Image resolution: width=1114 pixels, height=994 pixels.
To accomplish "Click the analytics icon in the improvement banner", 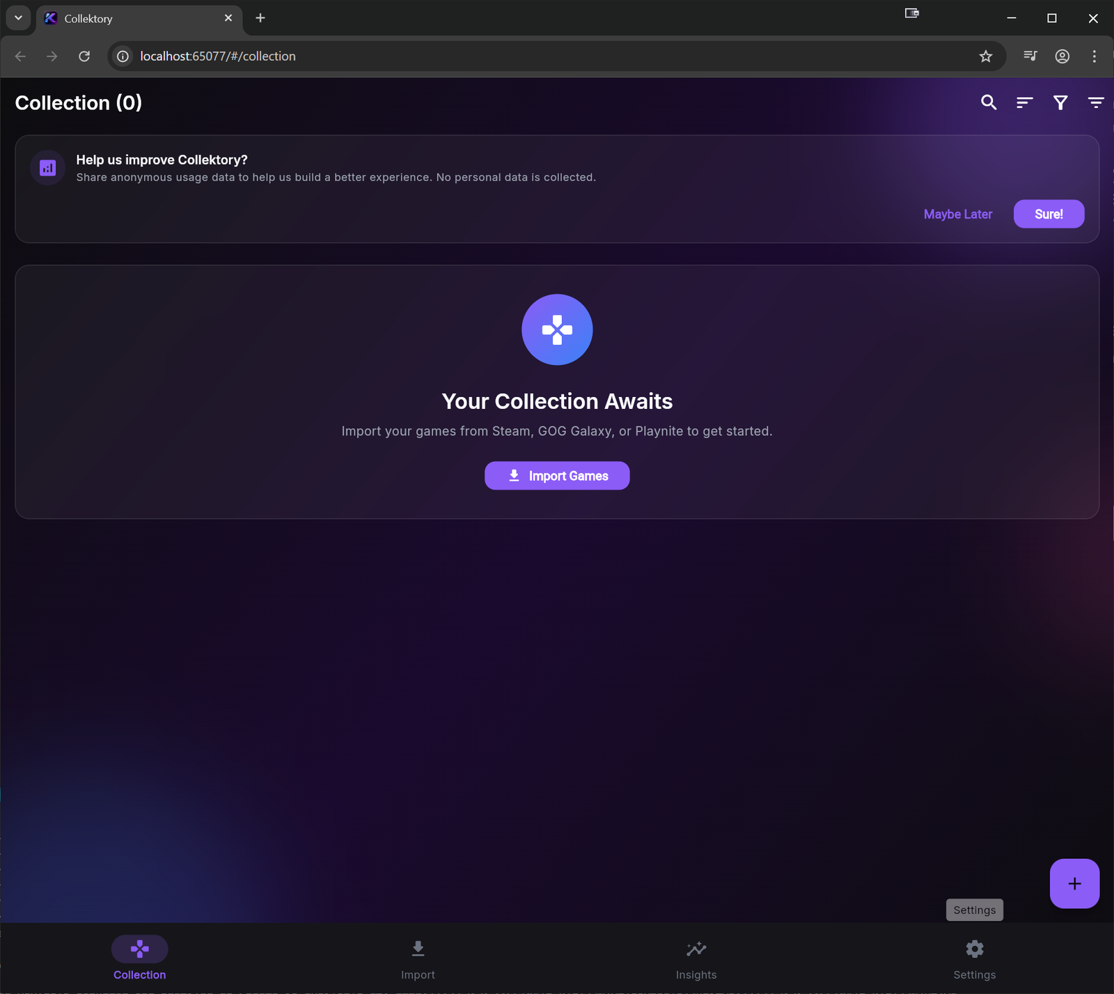I will point(47,167).
